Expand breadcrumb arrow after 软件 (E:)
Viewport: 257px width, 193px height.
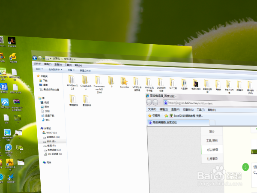75,59
